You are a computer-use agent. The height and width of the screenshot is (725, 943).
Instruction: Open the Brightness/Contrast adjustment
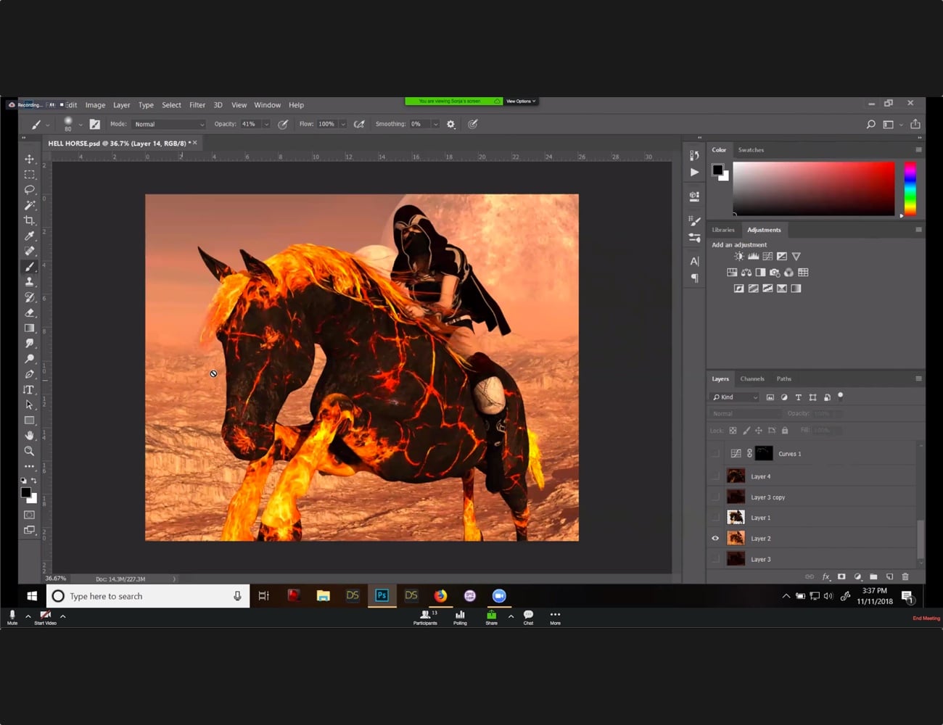(x=739, y=256)
